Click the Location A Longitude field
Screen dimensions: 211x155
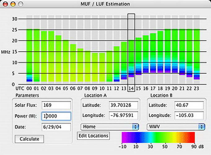(122, 116)
